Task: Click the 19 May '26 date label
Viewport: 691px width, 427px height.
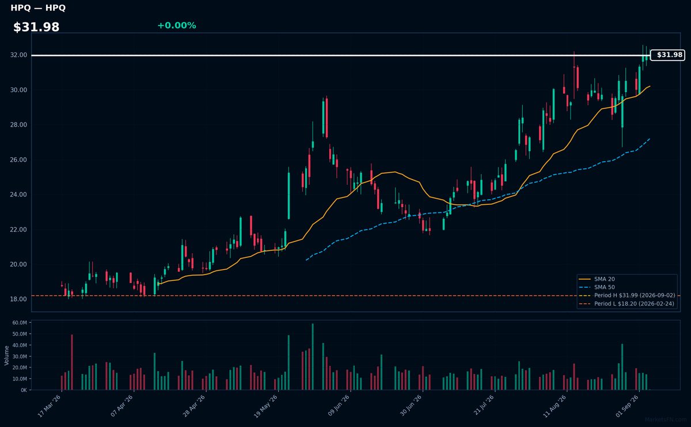Action: click(x=267, y=405)
